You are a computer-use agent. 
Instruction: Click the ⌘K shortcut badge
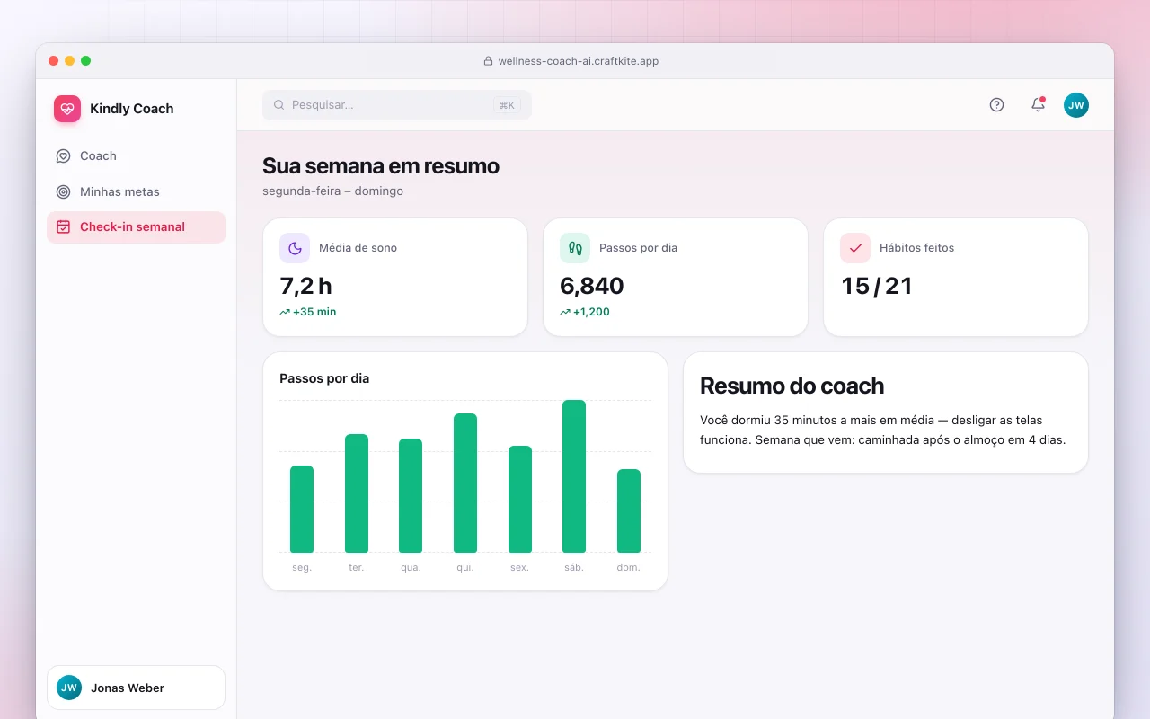507,105
